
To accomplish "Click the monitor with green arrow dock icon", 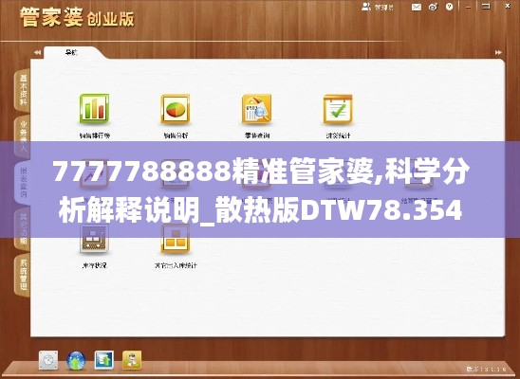I will tap(103, 360).
